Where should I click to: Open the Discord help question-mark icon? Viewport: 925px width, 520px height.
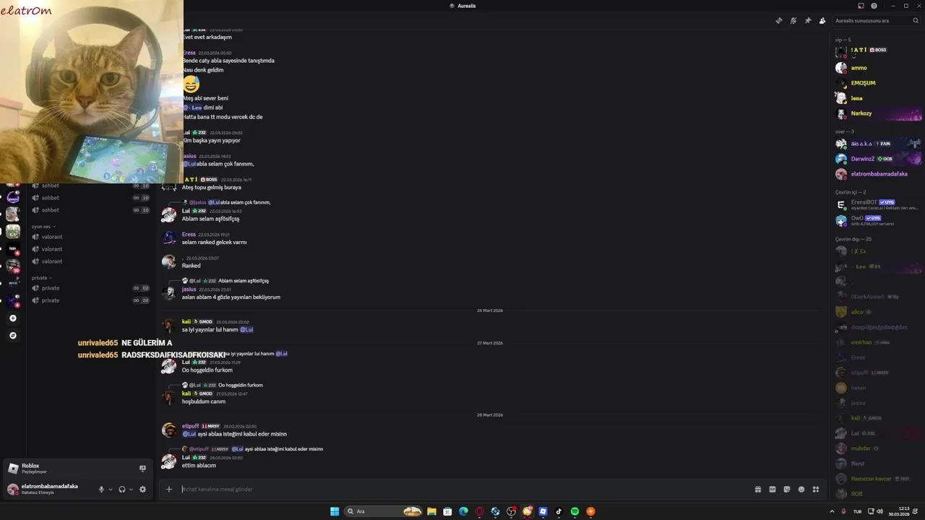tap(874, 6)
